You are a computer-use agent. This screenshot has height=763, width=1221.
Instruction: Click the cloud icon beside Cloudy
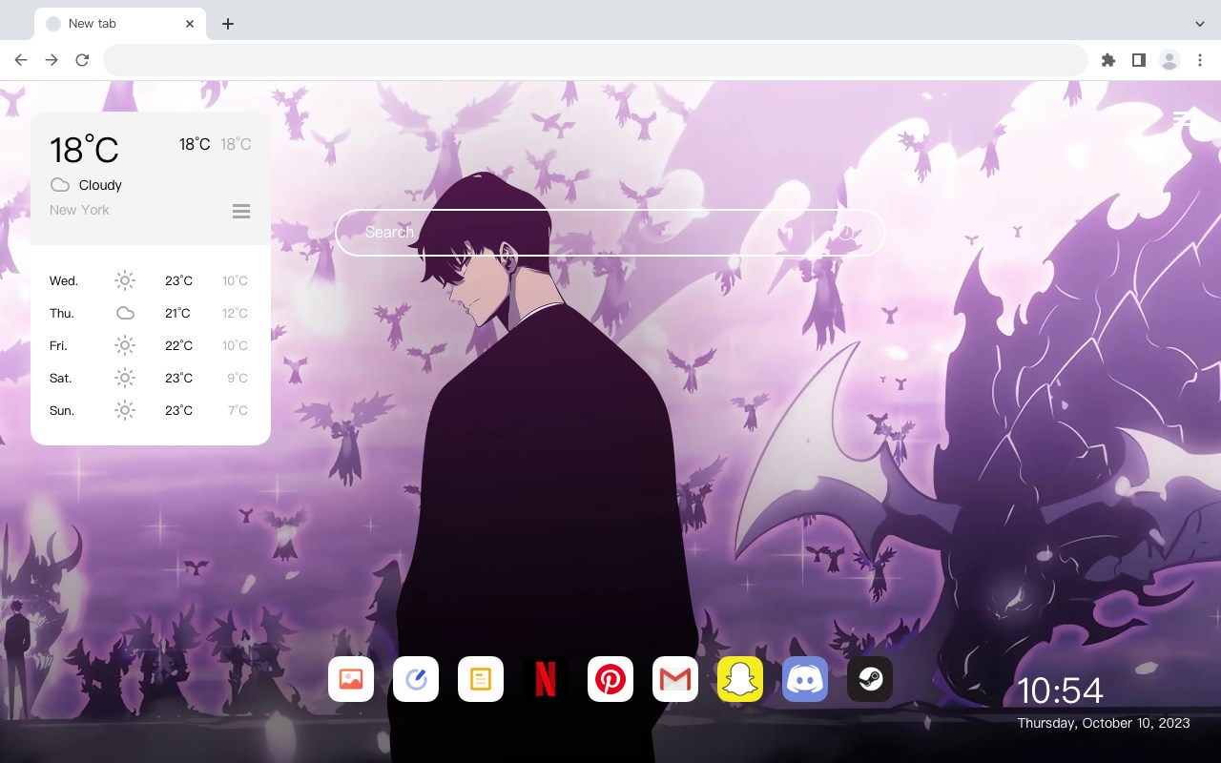[60, 185]
